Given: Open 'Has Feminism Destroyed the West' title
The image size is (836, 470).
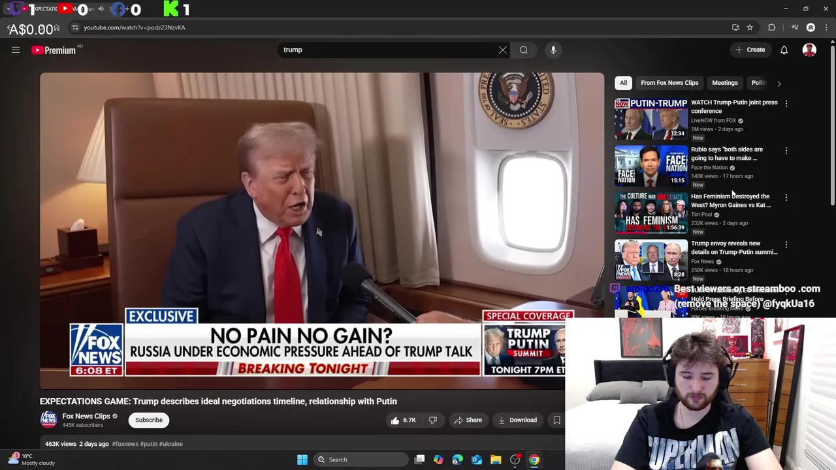Looking at the screenshot, I should click(731, 200).
